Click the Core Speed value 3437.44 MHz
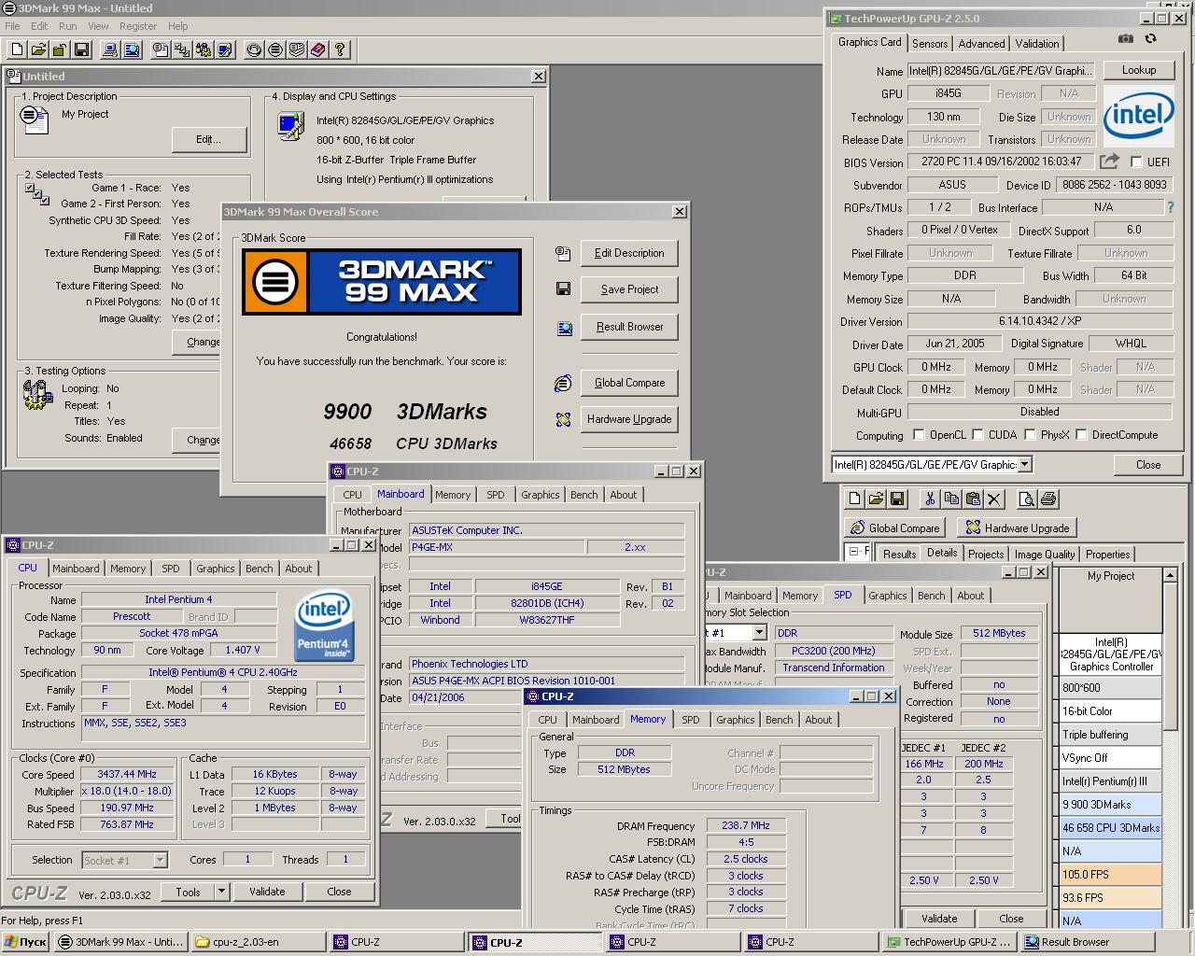The height and width of the screenshot is (956, 1195). pos(127,774)
